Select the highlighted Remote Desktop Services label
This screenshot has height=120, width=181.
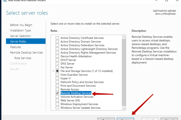[x=76, y=93]
